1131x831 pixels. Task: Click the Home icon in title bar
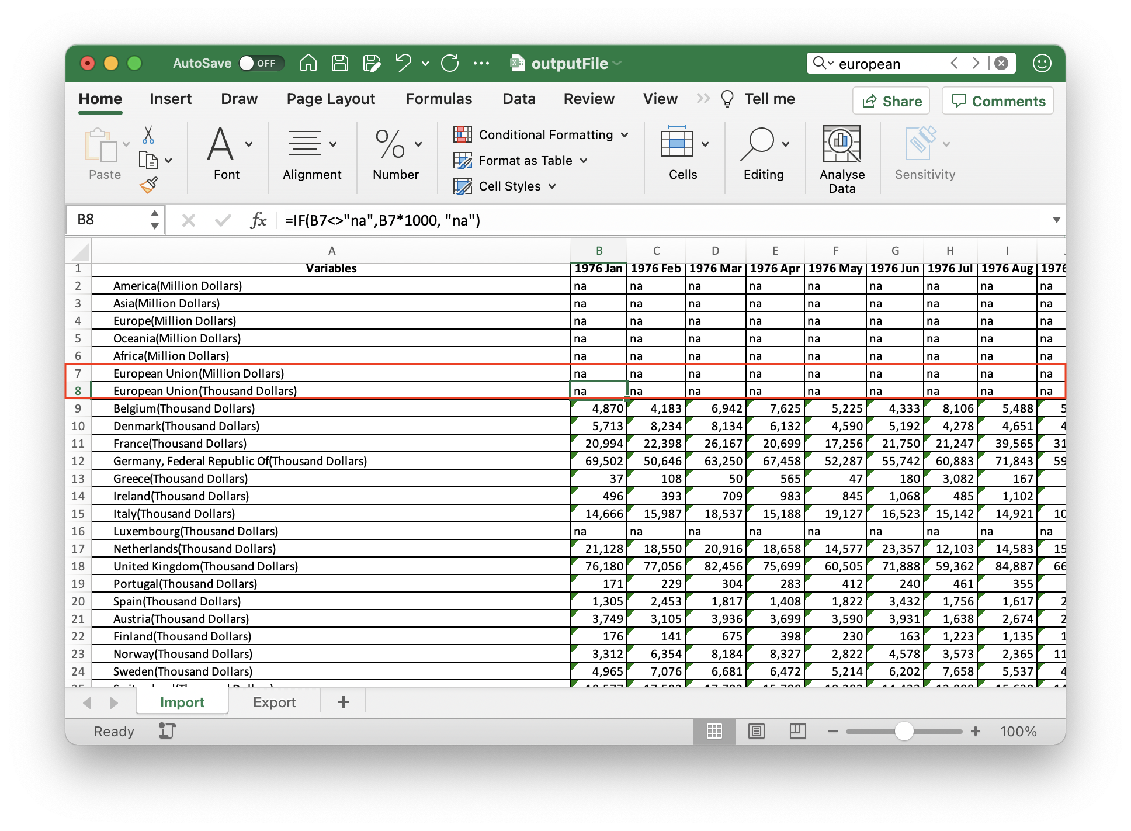click(308, 63)
